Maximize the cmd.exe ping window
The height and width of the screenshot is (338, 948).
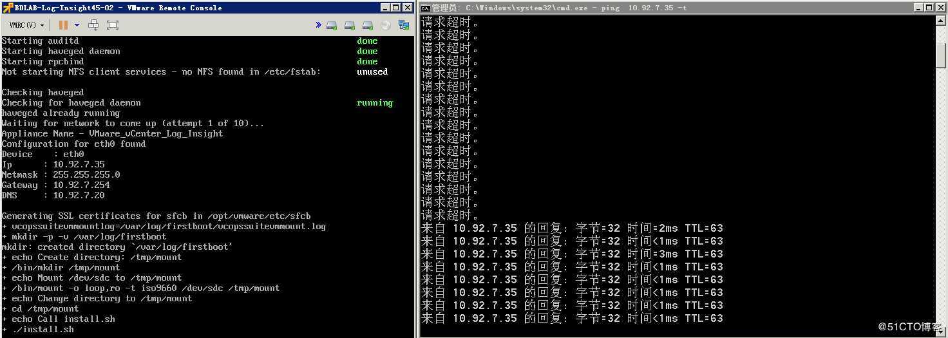tap(927, 8)
